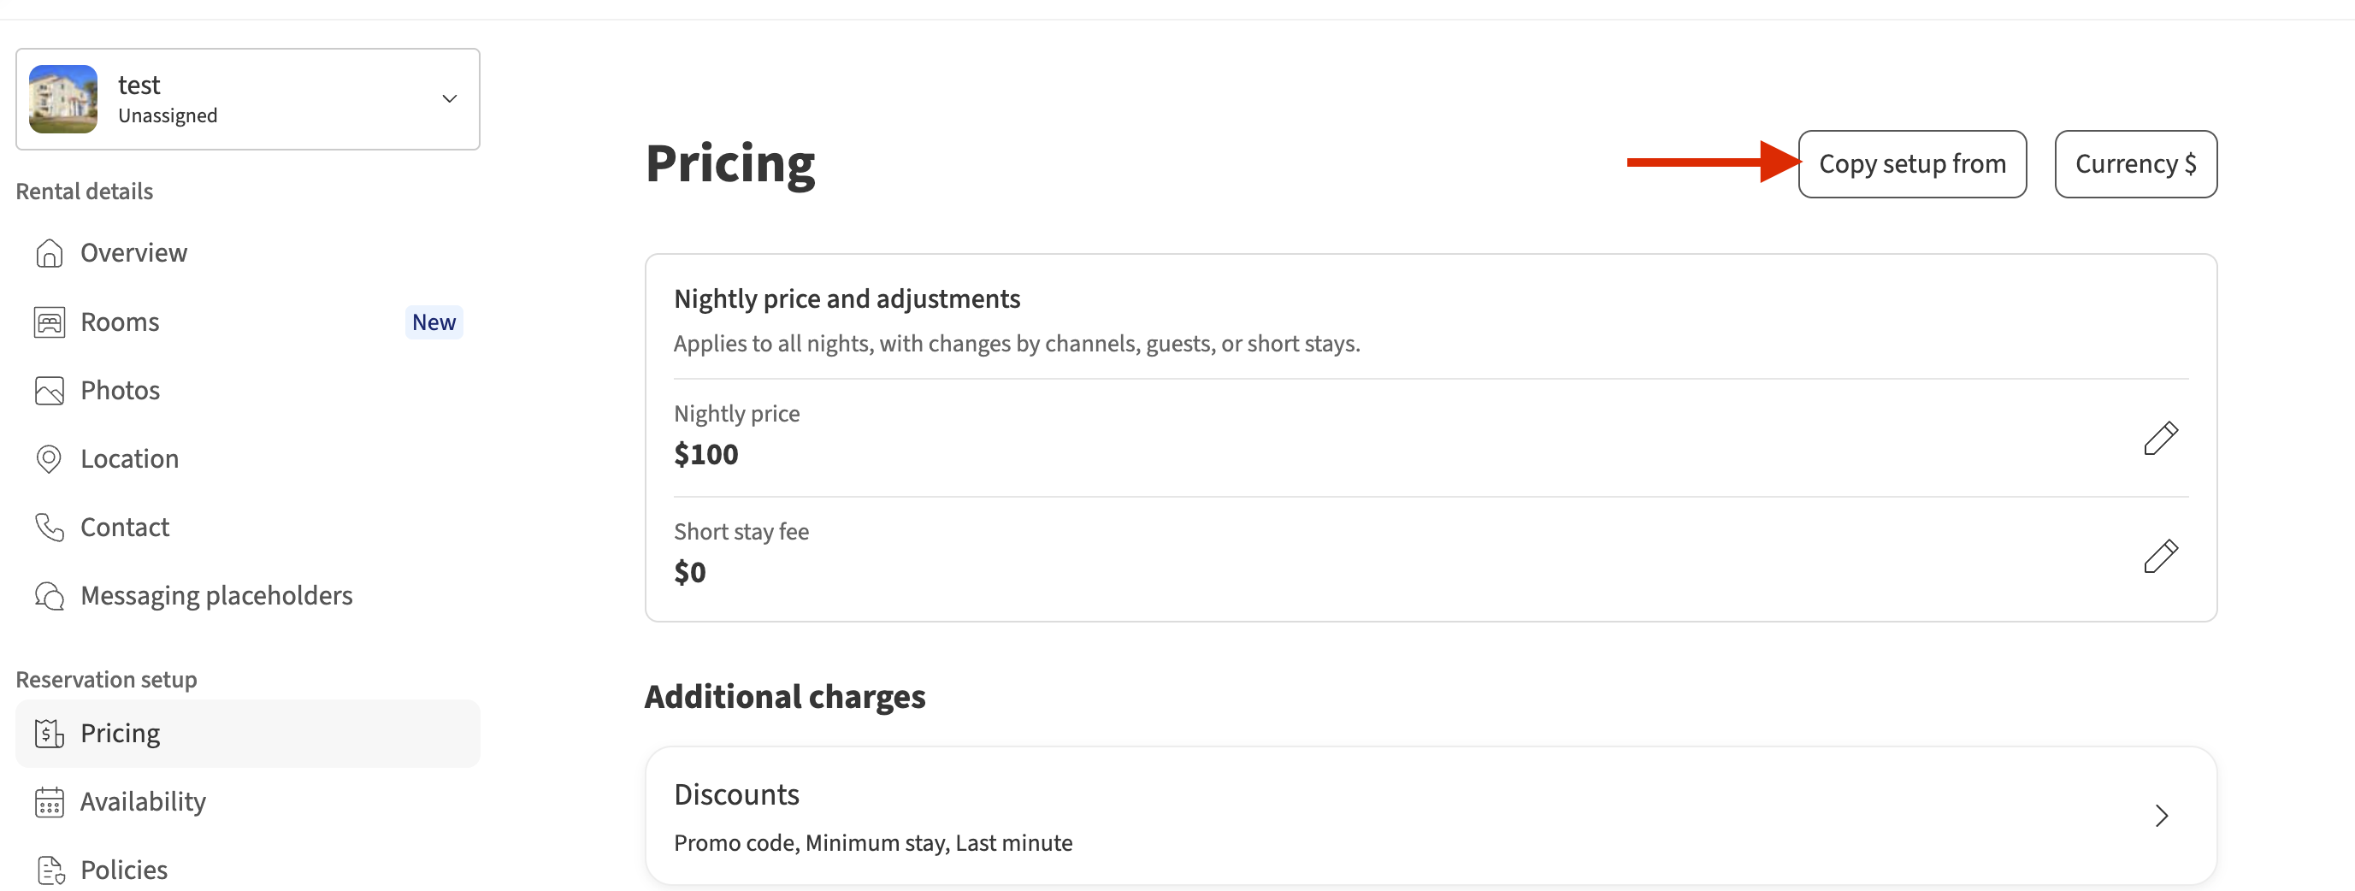The image size is (2355, 891).
Task: Click the Policies document icon
Action: coord(50,870)
